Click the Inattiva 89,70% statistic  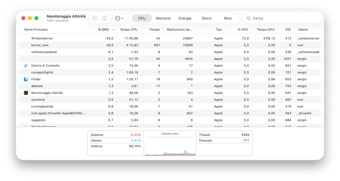(x=116, y=146)
